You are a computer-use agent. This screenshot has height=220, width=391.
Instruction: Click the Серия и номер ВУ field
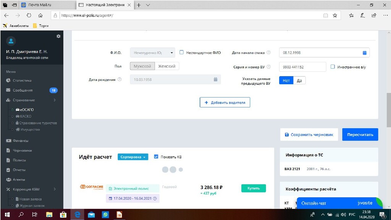tap(302, 67)
